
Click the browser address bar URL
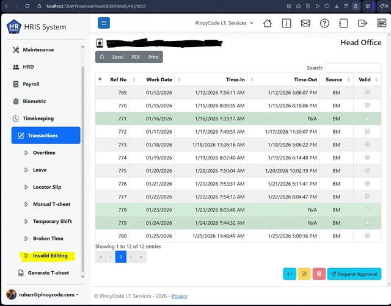click(x=96, y=6)
